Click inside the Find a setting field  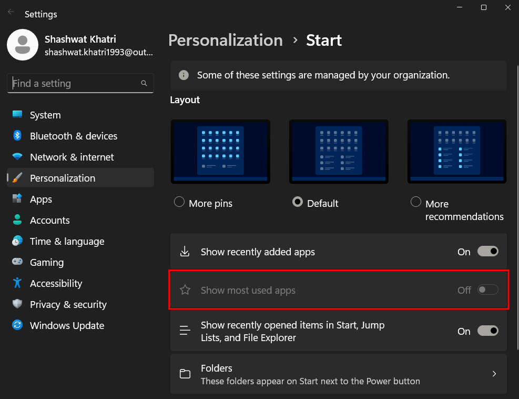[74, 83]
